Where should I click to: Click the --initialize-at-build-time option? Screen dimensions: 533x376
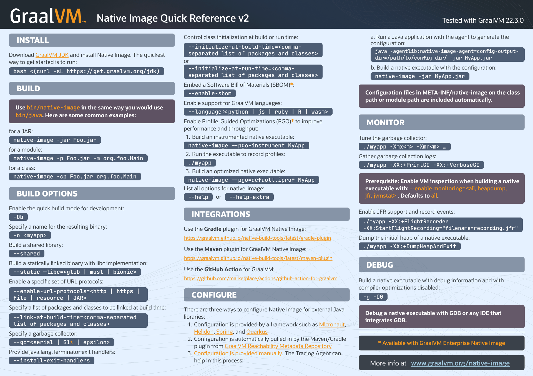click(x=253, y=50)
